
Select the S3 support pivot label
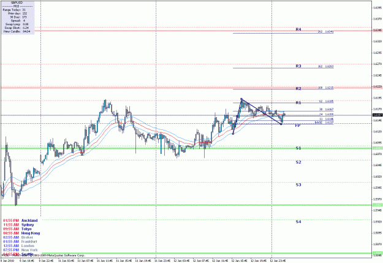[x=298, y=185]
